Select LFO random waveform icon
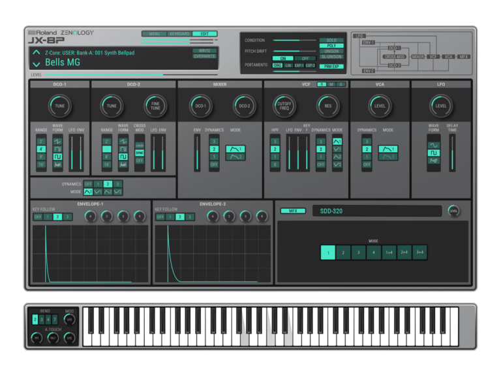The image size is (501, 376). (434, 161)
